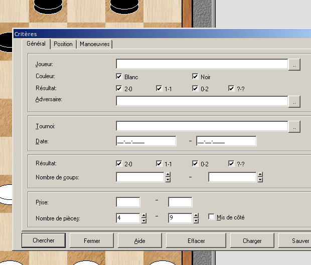Toggle the 1-1 checkbox in first Résultat row
This screenshot has width=311, height=265.
point(160,89)
